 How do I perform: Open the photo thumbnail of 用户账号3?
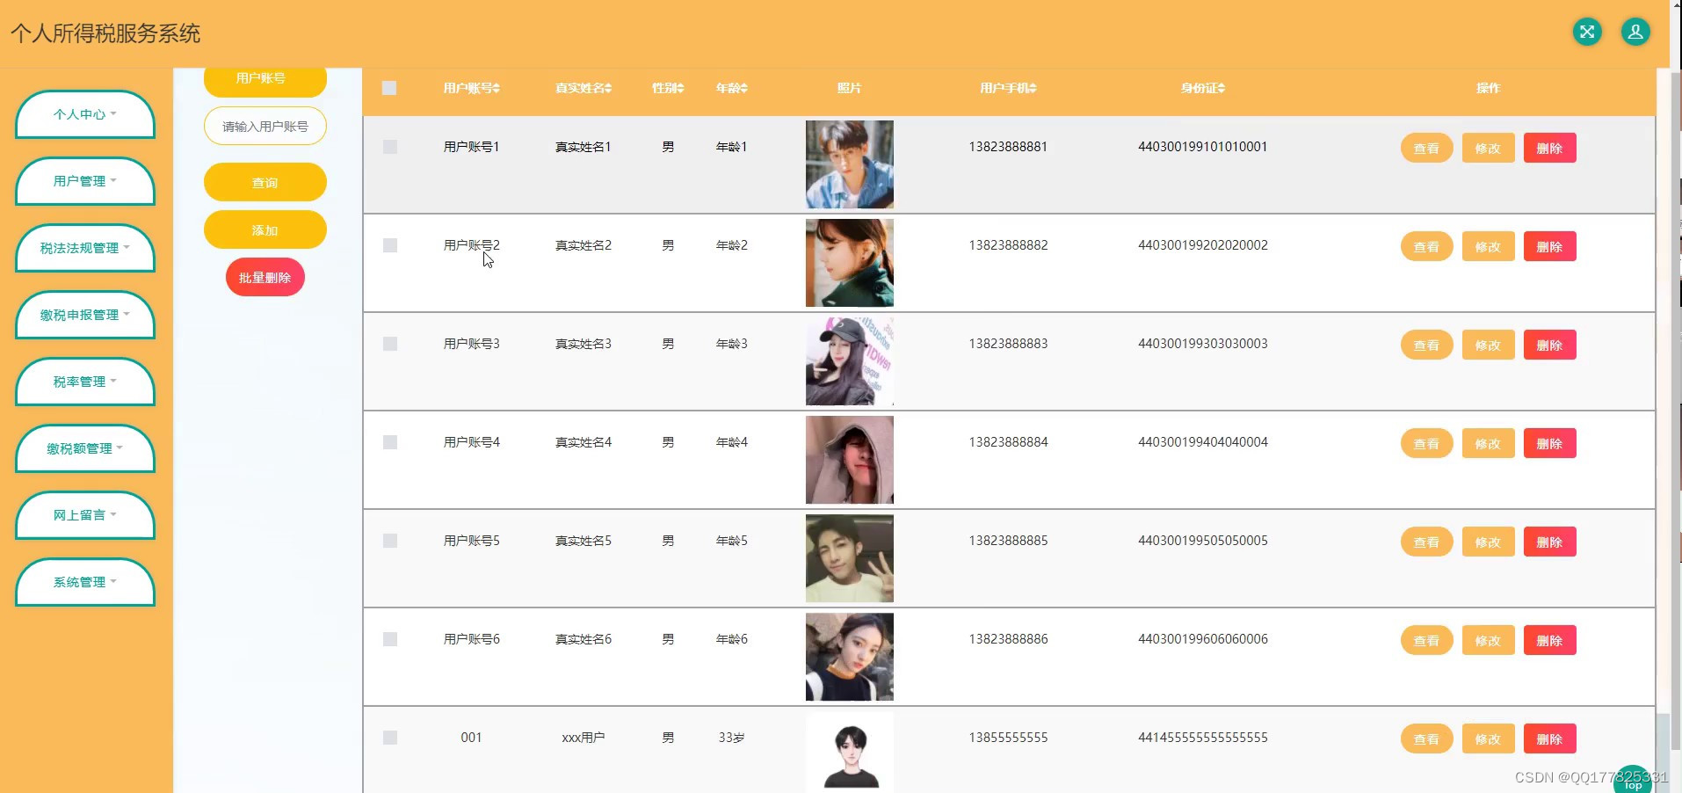click(850, 361)
